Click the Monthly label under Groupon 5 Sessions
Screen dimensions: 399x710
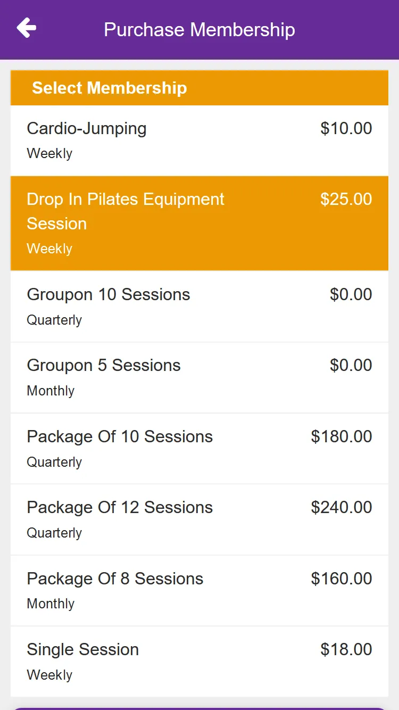point(51,391)
